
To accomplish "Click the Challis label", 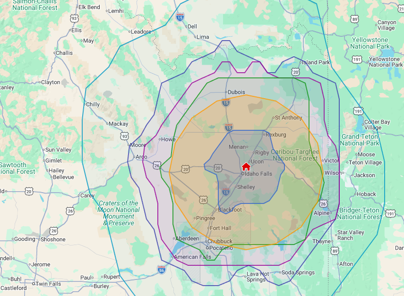I will pos(64,53).
